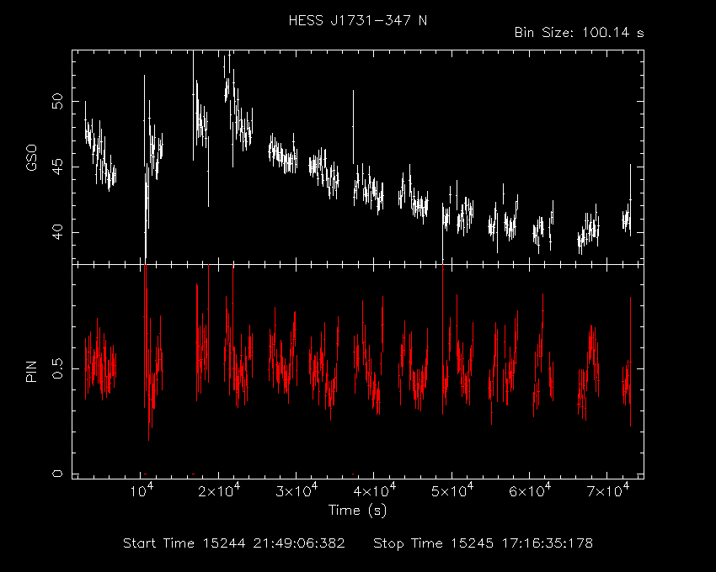Screen dimensions: 716x572
Task: Select the Bin Size: 100.14 s label
Action: (x=579, y=33)
